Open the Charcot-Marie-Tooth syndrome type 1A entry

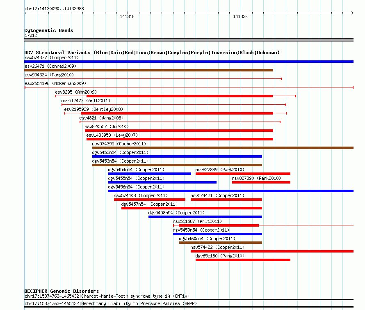tap(107, 296)
